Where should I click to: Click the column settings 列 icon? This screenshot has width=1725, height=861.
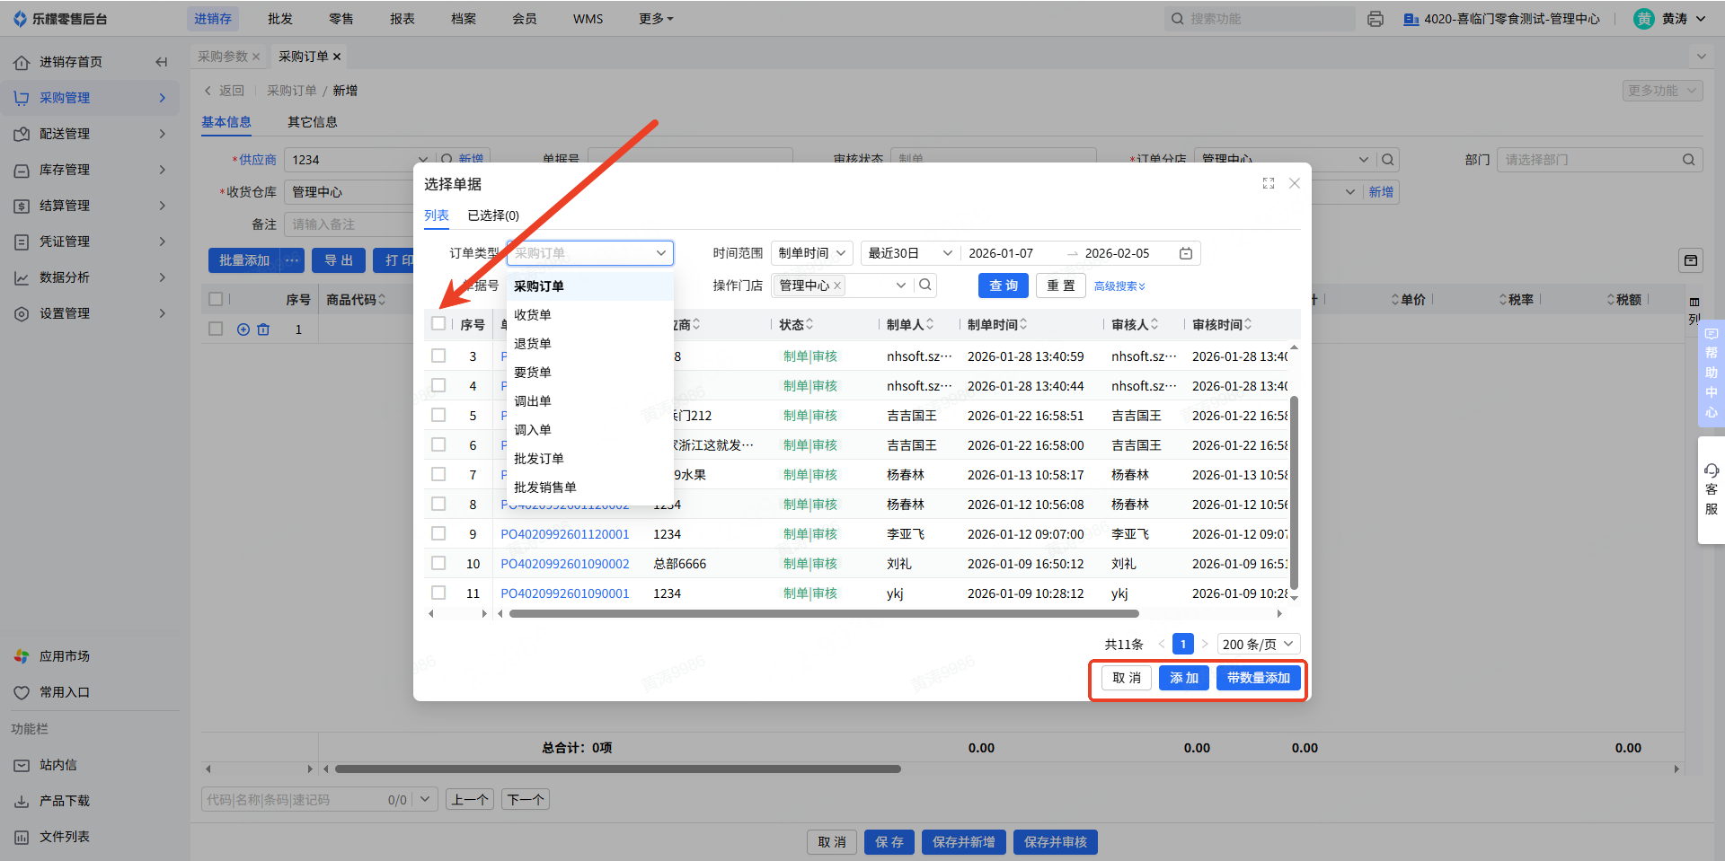[x=1694, y=310]
